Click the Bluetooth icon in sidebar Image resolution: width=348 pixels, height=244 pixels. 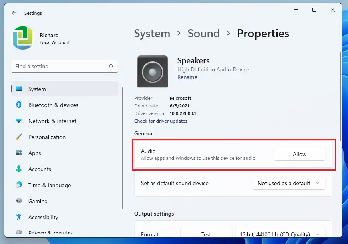pos(19,105)
